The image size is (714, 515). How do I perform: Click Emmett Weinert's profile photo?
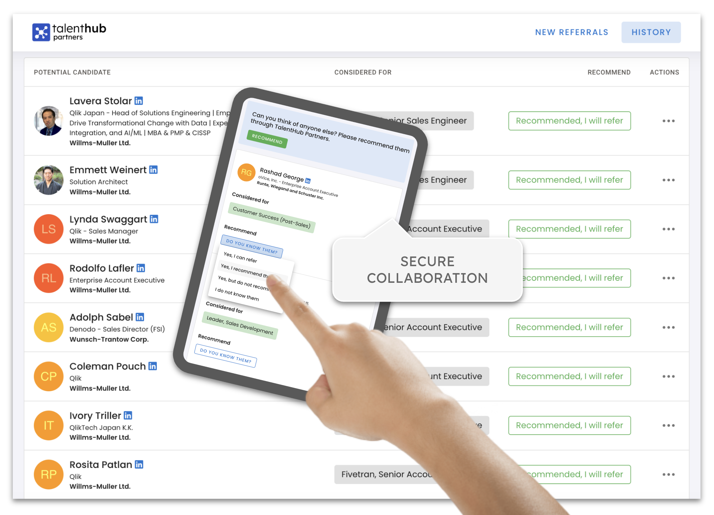click(48, 180)
